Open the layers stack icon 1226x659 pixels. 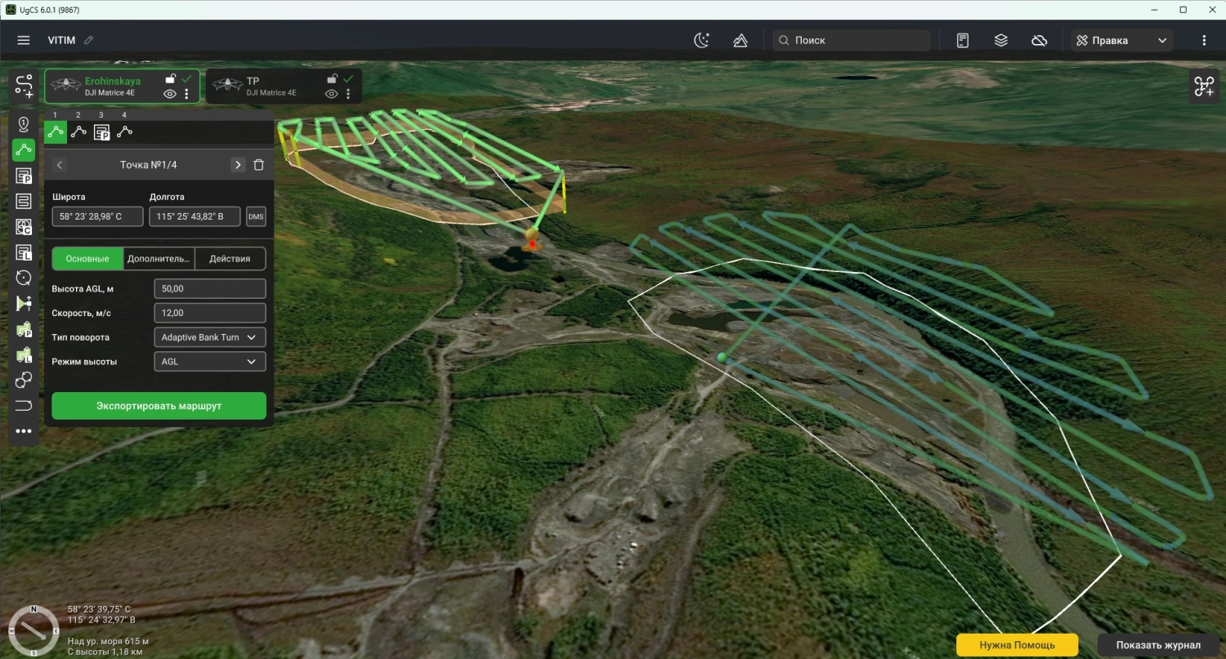[x=1001, y=40]
